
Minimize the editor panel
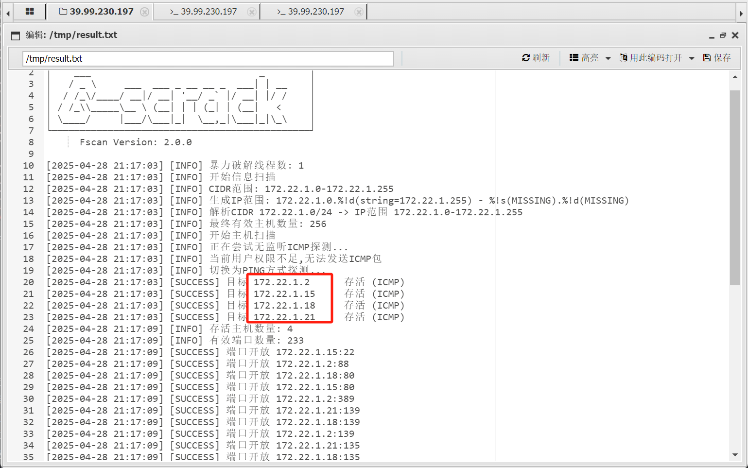coord(712,36)
